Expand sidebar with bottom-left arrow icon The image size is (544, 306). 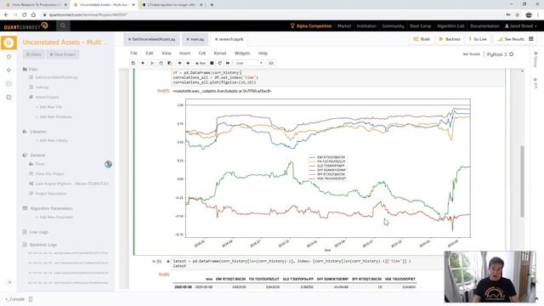[x=9, y=282]
